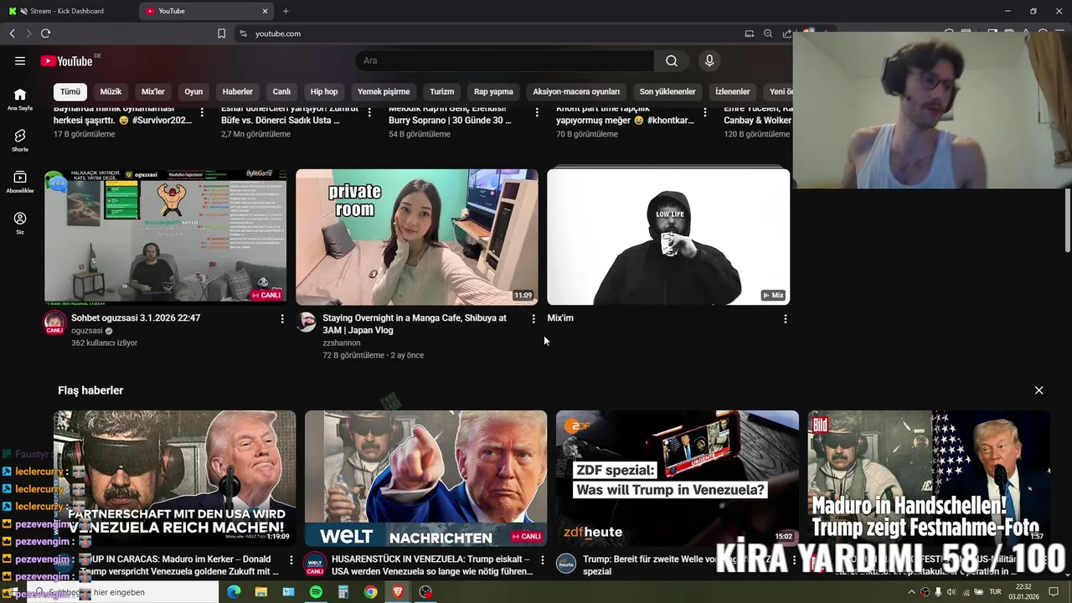This screenshot has height=603, width=1072.
Task: Open the oguzsasi channel link
Action: coord(87,331)
